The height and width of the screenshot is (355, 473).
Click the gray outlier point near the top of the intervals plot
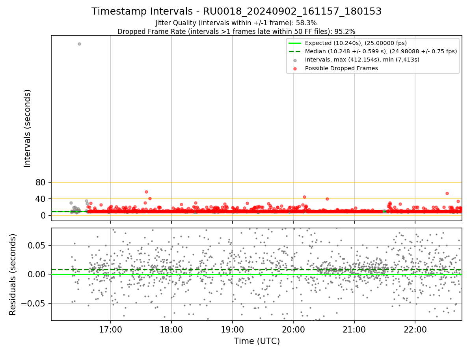click(79, 44)
